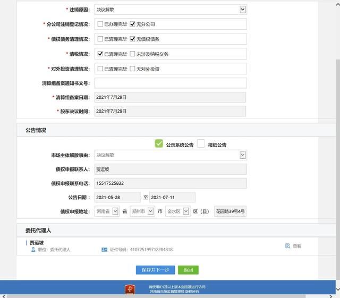Click the 清算组备案通知书文号 input field
The width and height of the screenshot is (340, 298).
[170, 83]
